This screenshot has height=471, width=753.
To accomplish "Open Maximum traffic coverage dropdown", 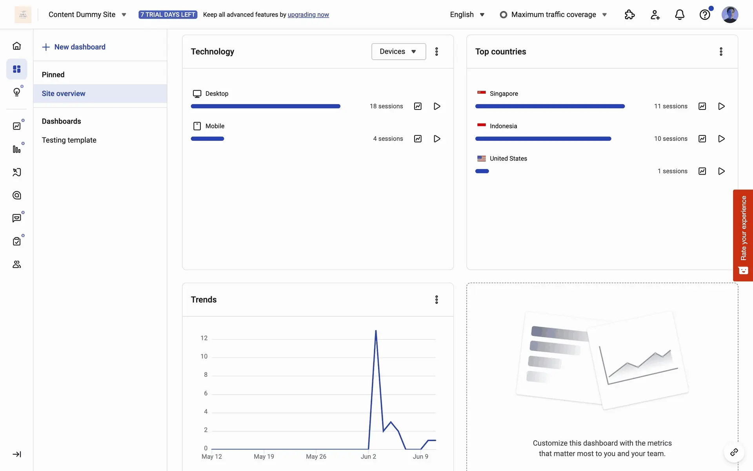I will [x=553, y=15].
